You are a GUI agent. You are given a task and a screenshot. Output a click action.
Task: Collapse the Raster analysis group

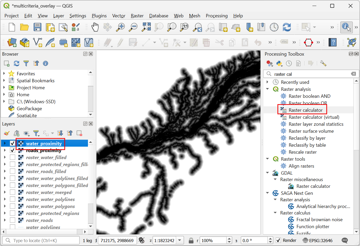tap(267, 89)
